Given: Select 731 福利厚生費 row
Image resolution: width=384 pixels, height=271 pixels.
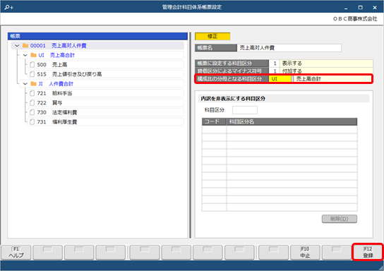Looking at the screenshot, I should pos(105,122).
